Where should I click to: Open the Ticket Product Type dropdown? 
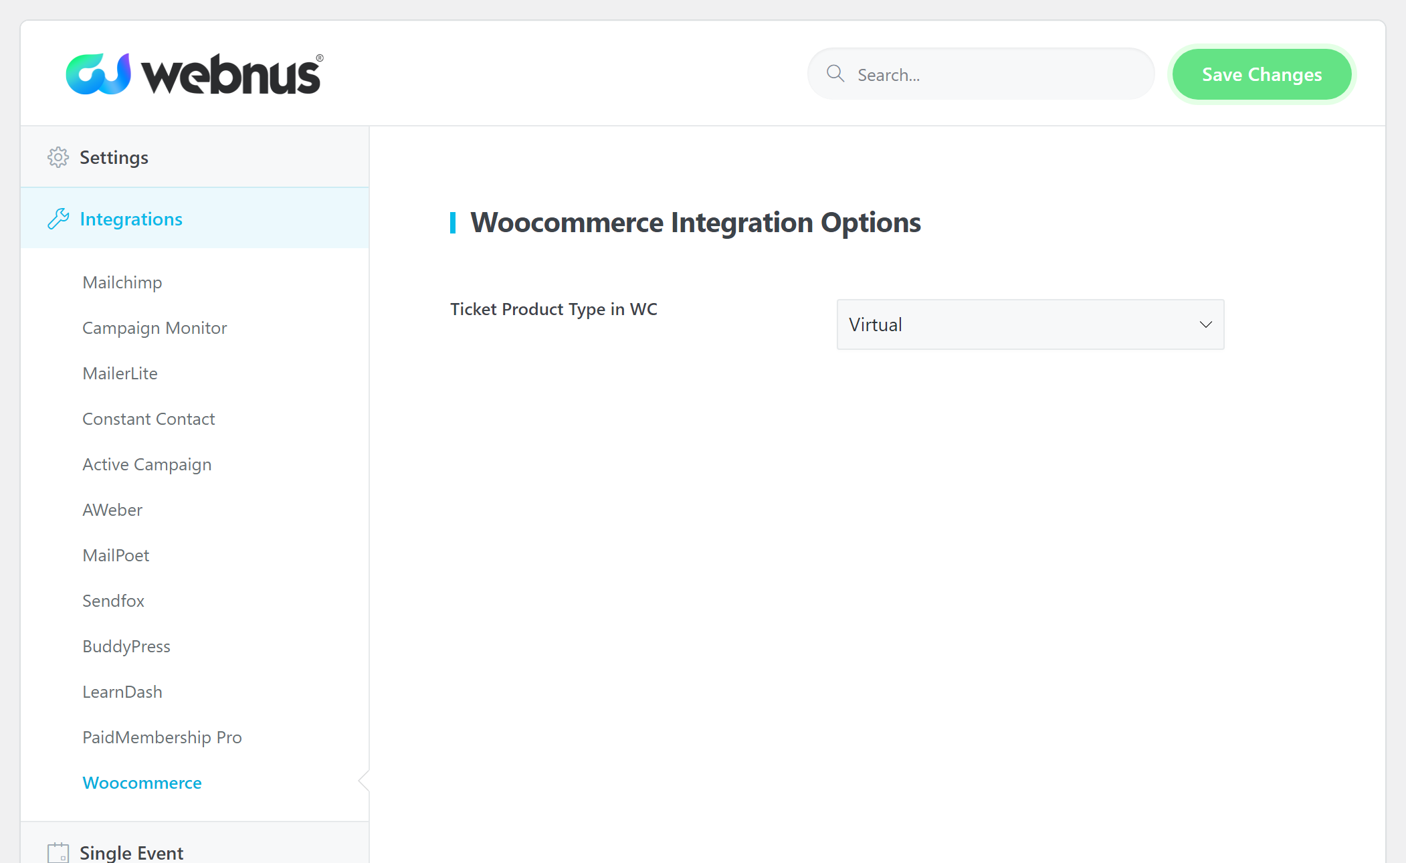[1030, 324]
